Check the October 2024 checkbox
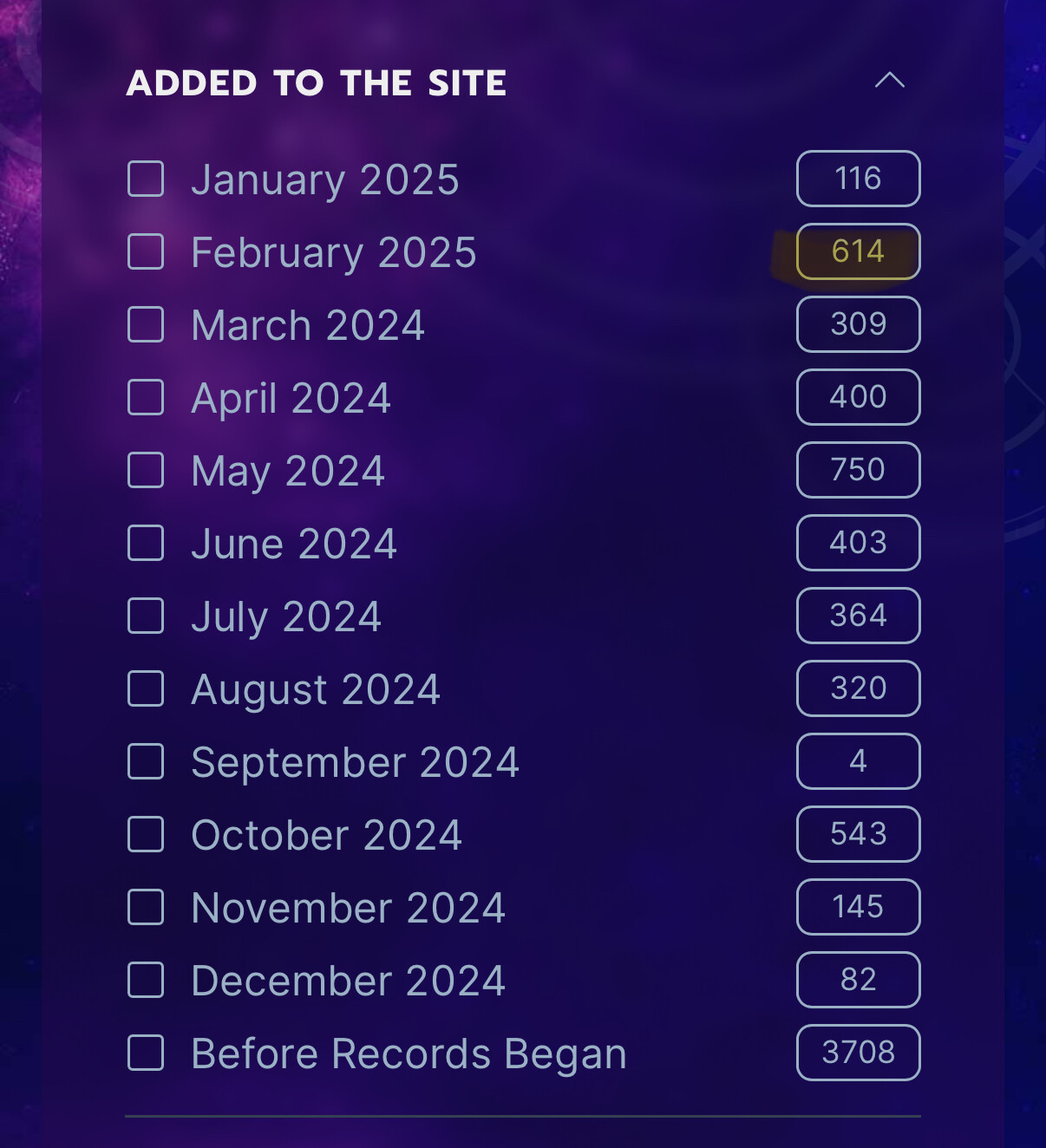 pyautogui.click(x=146, y=834)
